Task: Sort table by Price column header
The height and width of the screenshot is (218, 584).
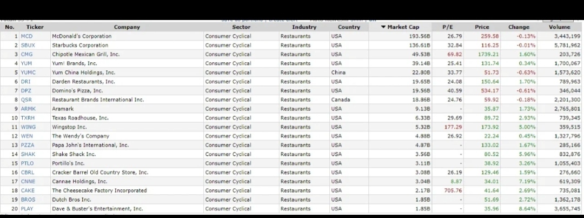Action: [x=482, y=27]
